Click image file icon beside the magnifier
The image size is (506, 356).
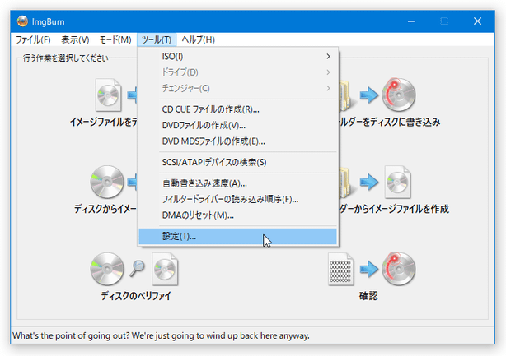165,269
